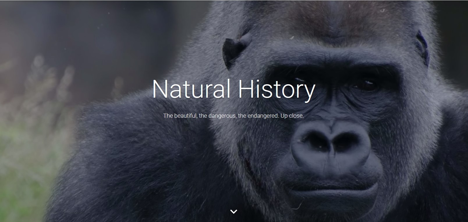Click the words "the dangerous," in subtitle
Screen dimensions: 468x222
218,116
